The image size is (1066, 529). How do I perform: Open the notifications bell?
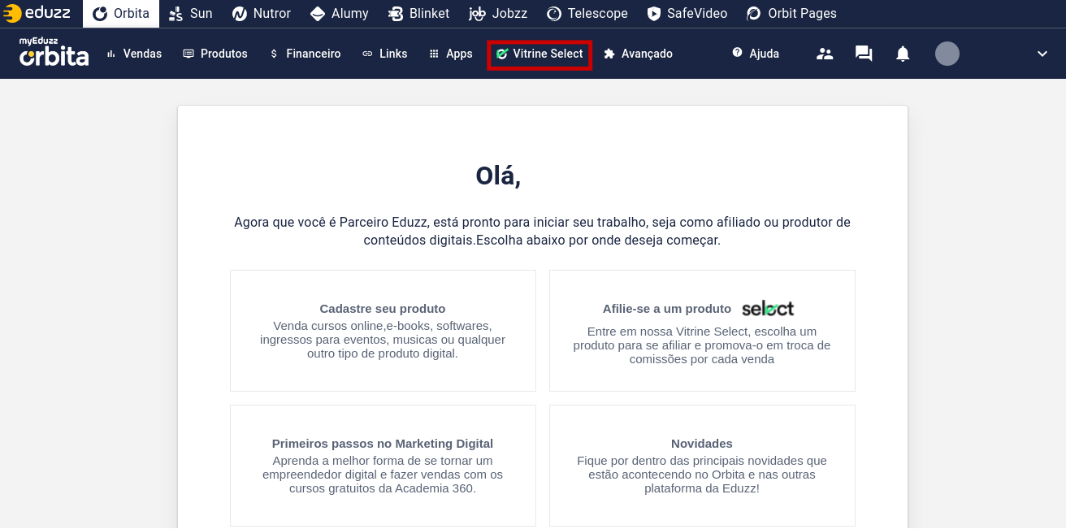point(902,53)
